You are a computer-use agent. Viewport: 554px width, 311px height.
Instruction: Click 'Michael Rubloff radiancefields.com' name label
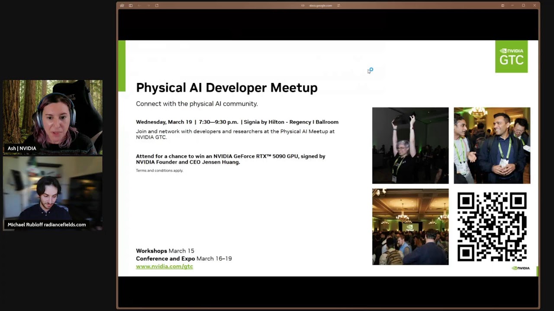coord(47,225)
